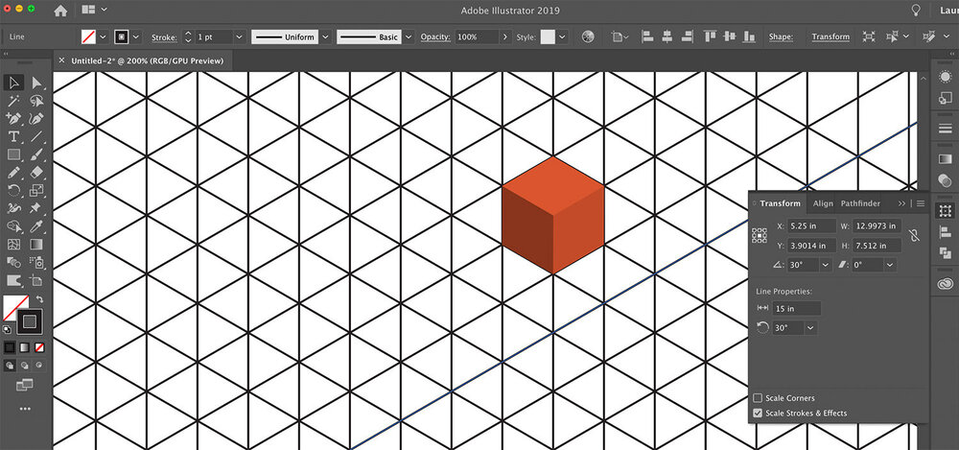Open the Creative Cloud Libraries panel icon
This screenshot has height=450, width=959.
945,284
